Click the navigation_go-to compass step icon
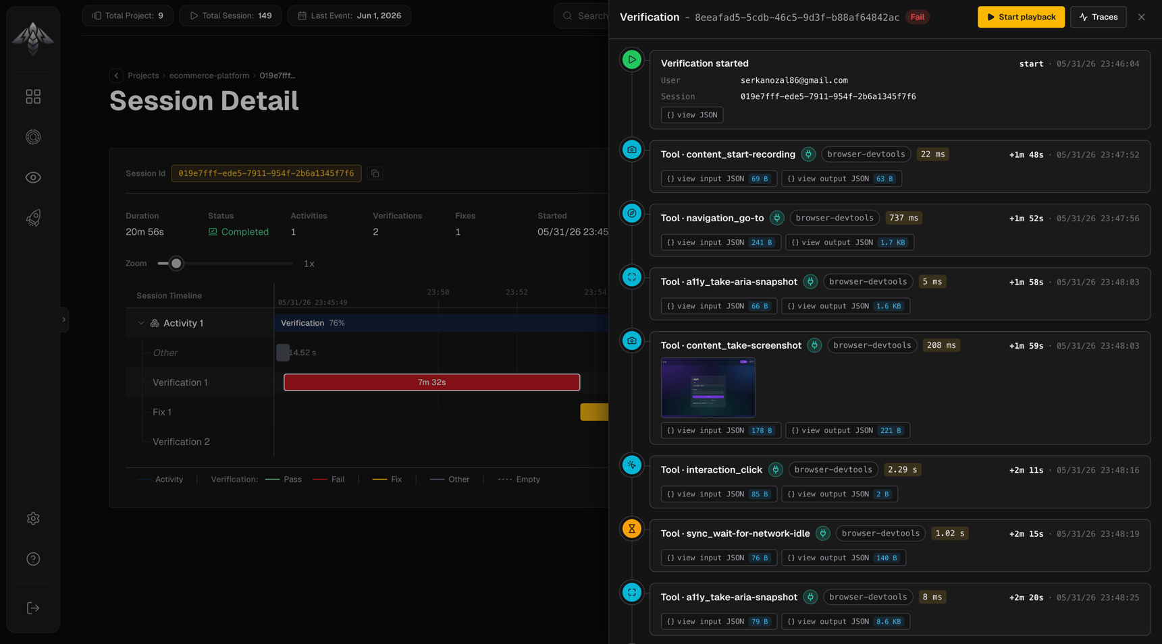The image size is (1162, 644). [x=632, y=213]
